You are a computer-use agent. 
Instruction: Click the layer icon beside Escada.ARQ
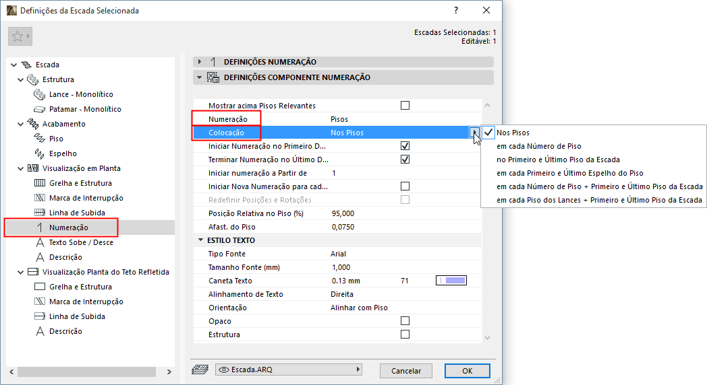[x=200, y=370]
